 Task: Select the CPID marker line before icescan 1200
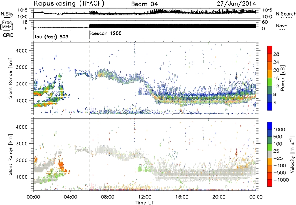89,34
